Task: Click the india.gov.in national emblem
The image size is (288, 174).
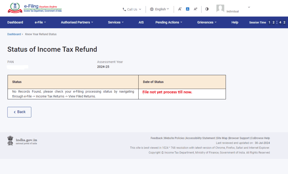Action: click(x=10, y=140)
